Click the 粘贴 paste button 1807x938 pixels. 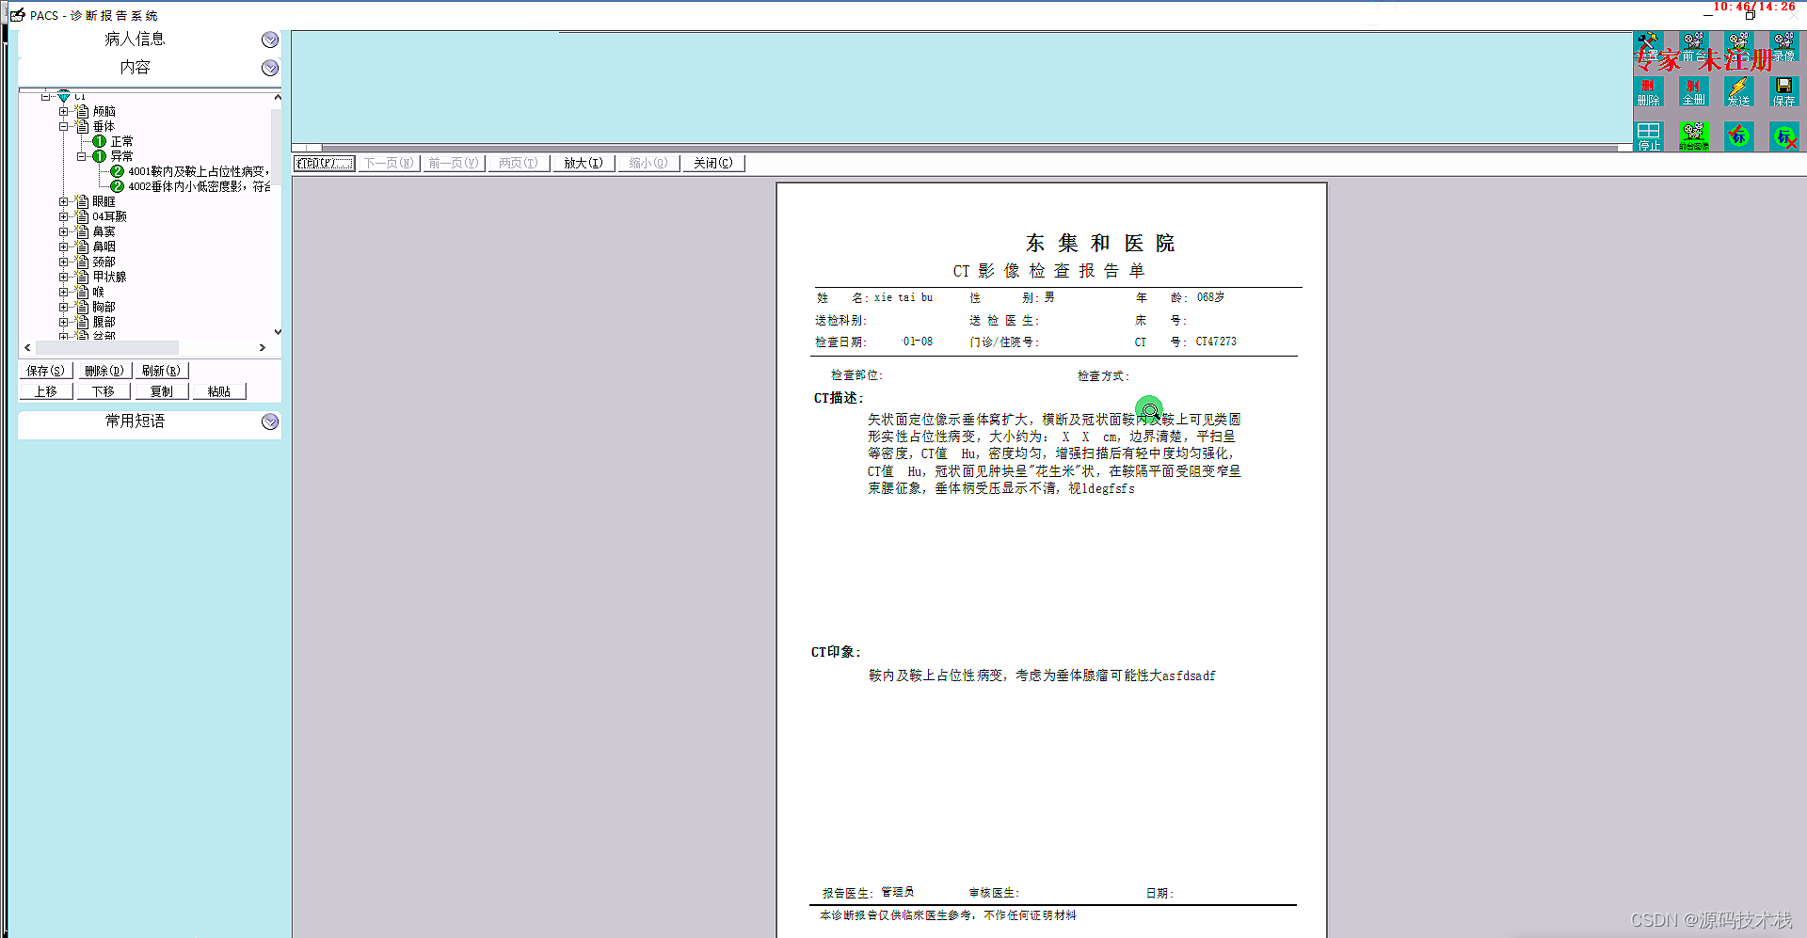tap(219, 391)
